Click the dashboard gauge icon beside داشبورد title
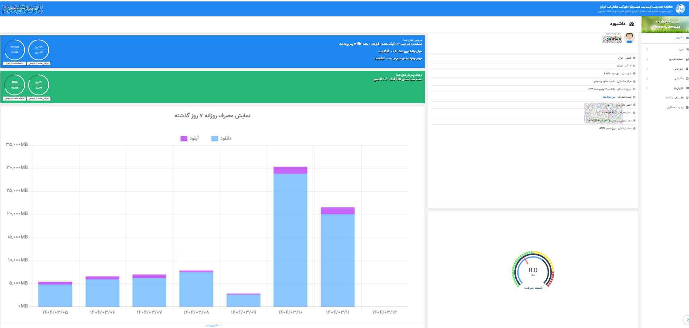 click(632, 24)
